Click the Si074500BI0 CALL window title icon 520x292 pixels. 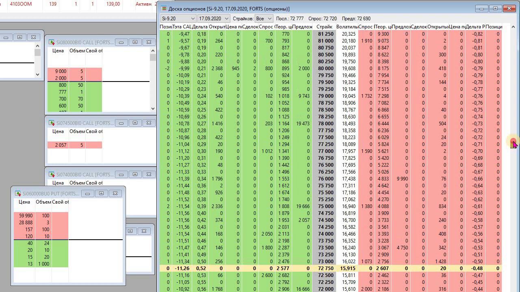[x=52, y=123]
